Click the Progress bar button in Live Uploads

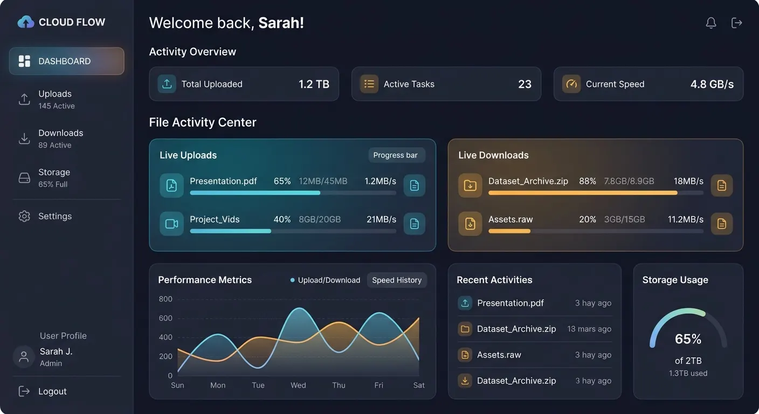pos(396,155)
